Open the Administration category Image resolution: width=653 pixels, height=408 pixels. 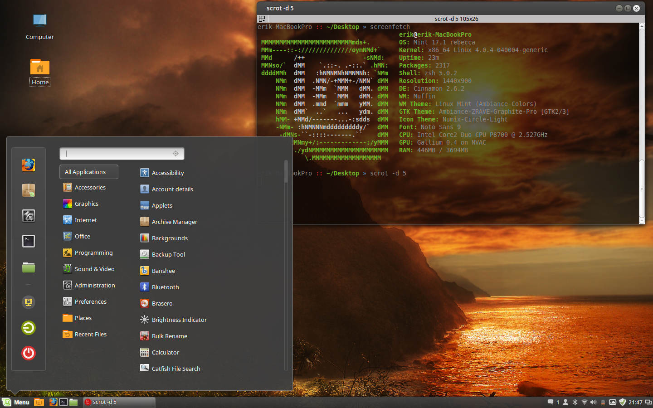89,285
